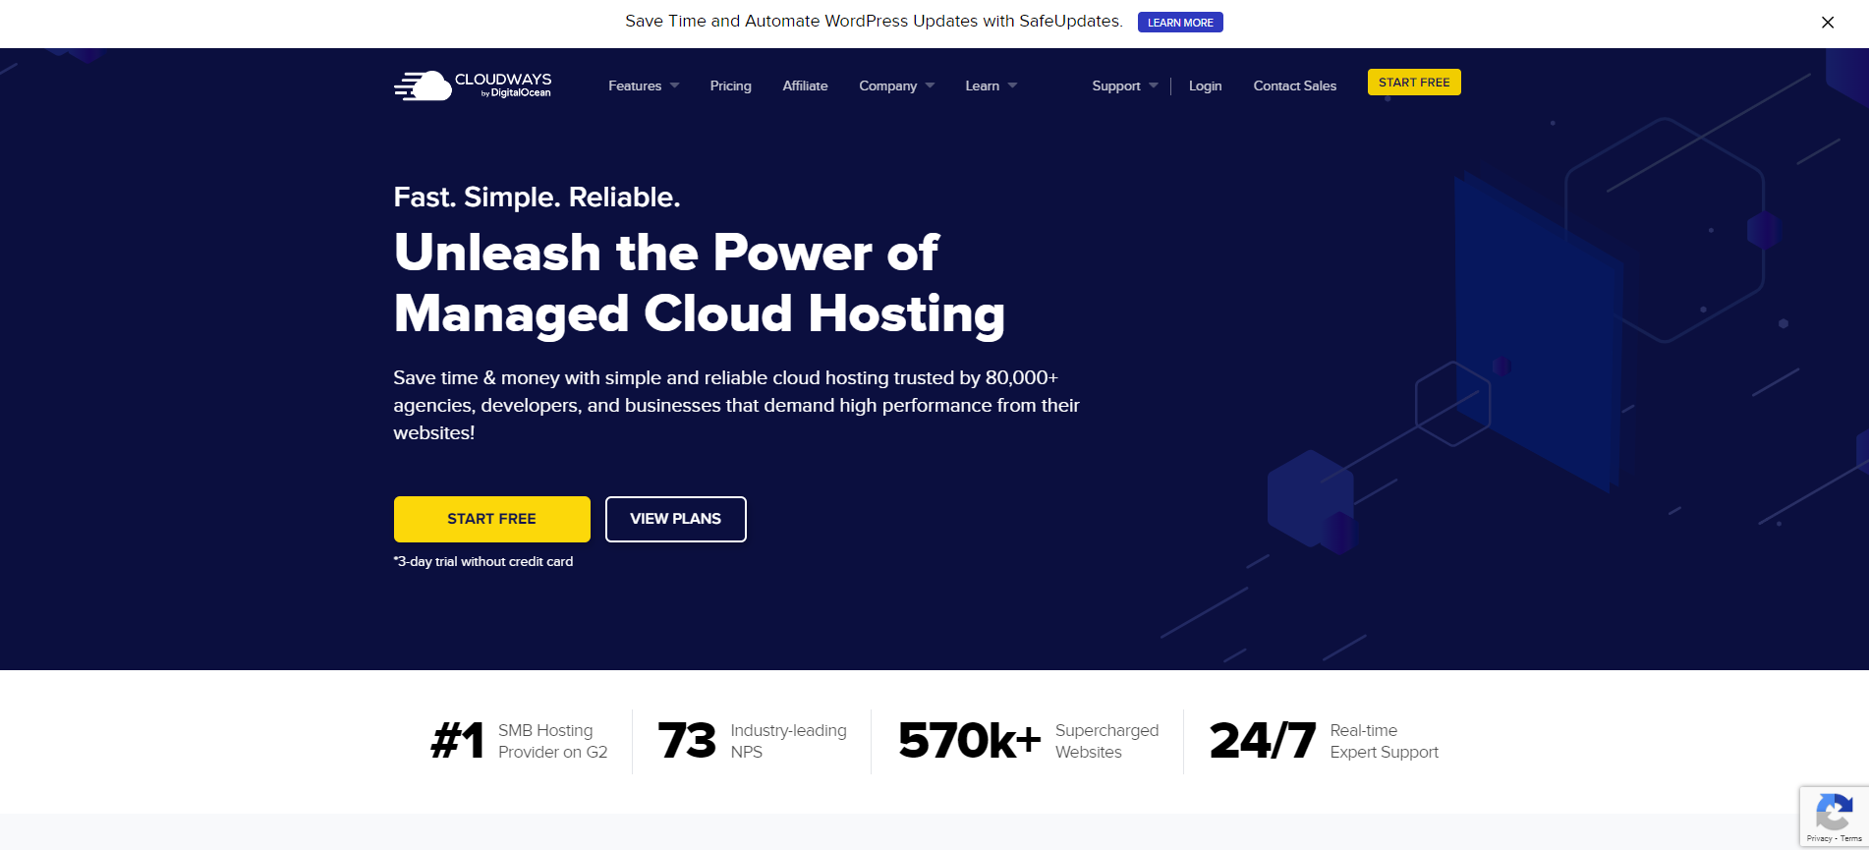
Task: Click the Cloudways by DigitalOcean logo
Action: coord(473,85)
